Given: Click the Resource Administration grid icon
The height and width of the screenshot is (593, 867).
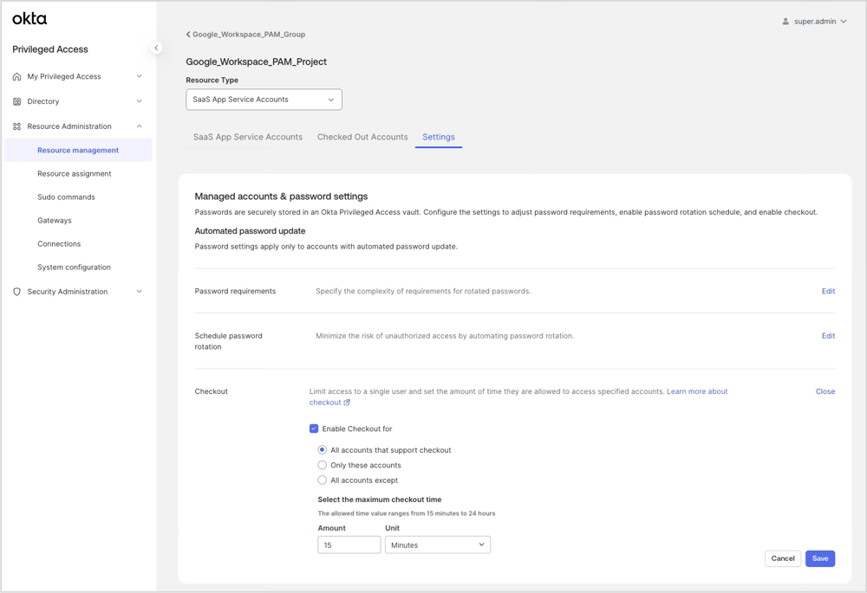Looking at the screenshot, I should [x=16, y=126].
